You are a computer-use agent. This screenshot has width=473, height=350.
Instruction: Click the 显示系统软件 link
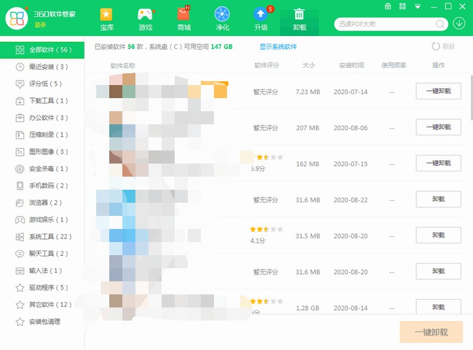click(278, 47)
